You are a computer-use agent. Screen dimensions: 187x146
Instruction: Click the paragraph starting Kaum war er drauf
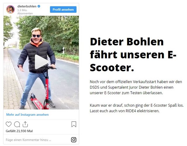137,108
